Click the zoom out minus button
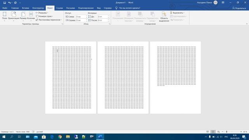 223,132
